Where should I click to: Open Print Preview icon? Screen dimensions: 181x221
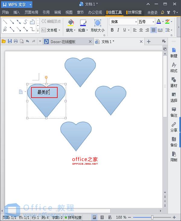[x=22, y=41]
